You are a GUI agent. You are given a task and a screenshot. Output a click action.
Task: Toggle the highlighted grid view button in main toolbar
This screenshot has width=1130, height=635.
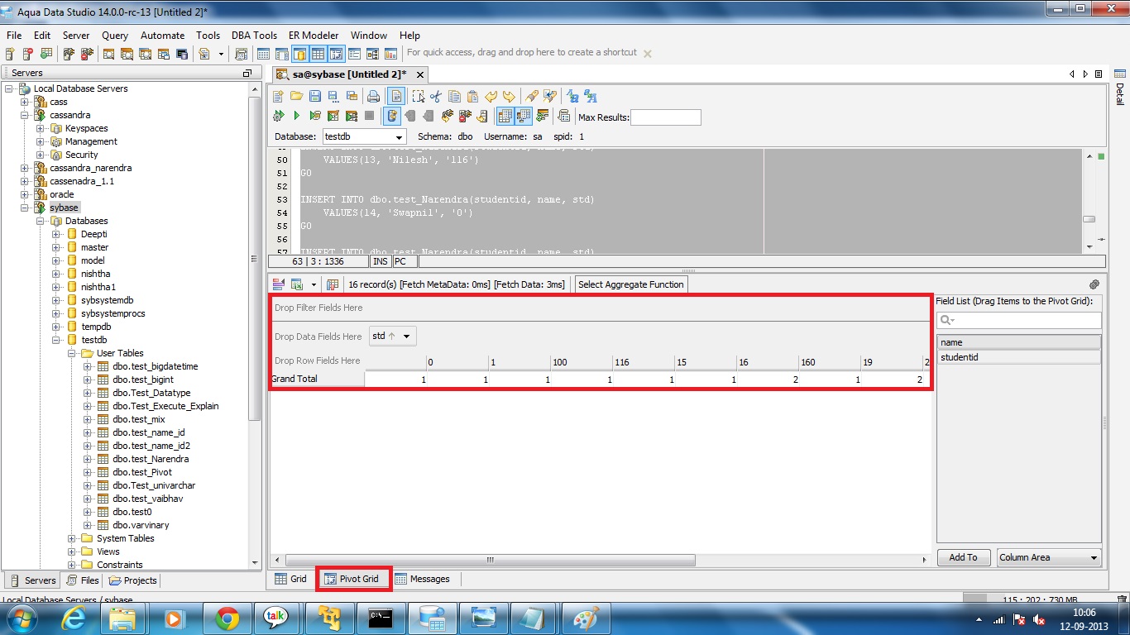318,54
